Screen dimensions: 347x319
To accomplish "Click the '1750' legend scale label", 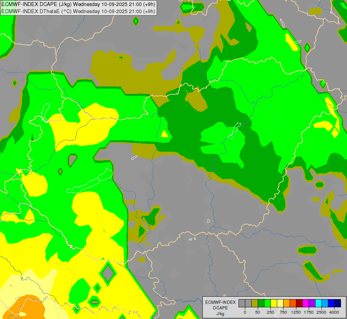I will (309, 312).
